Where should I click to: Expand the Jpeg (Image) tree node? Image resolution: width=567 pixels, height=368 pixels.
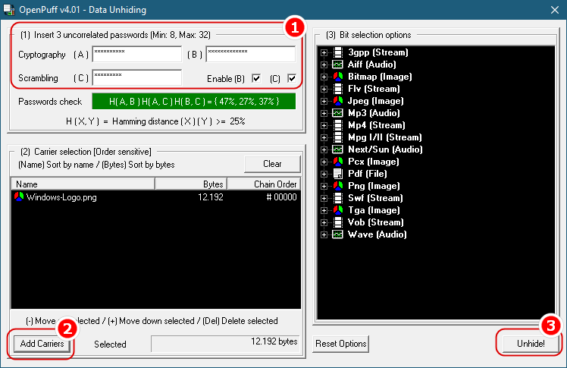(x=324, y=102)
